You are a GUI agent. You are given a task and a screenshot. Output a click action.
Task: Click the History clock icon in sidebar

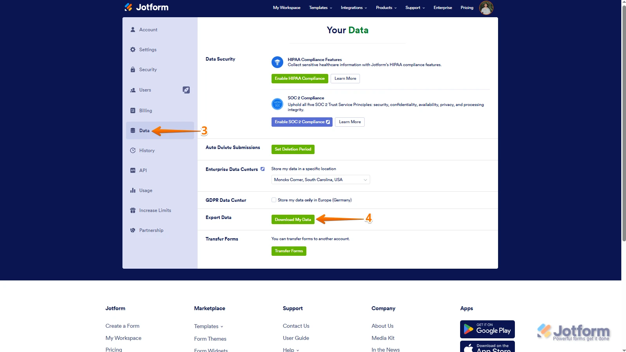[x=133, y=151]
